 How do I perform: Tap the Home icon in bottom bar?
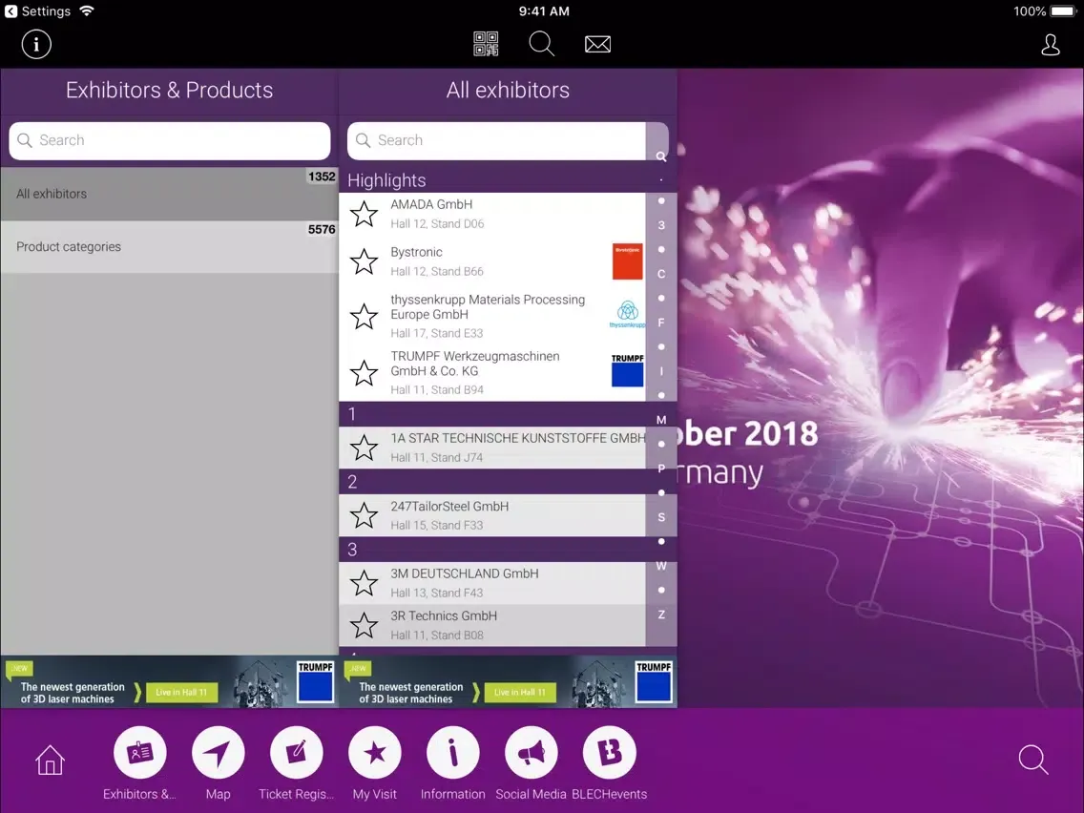tap(50, 760)
